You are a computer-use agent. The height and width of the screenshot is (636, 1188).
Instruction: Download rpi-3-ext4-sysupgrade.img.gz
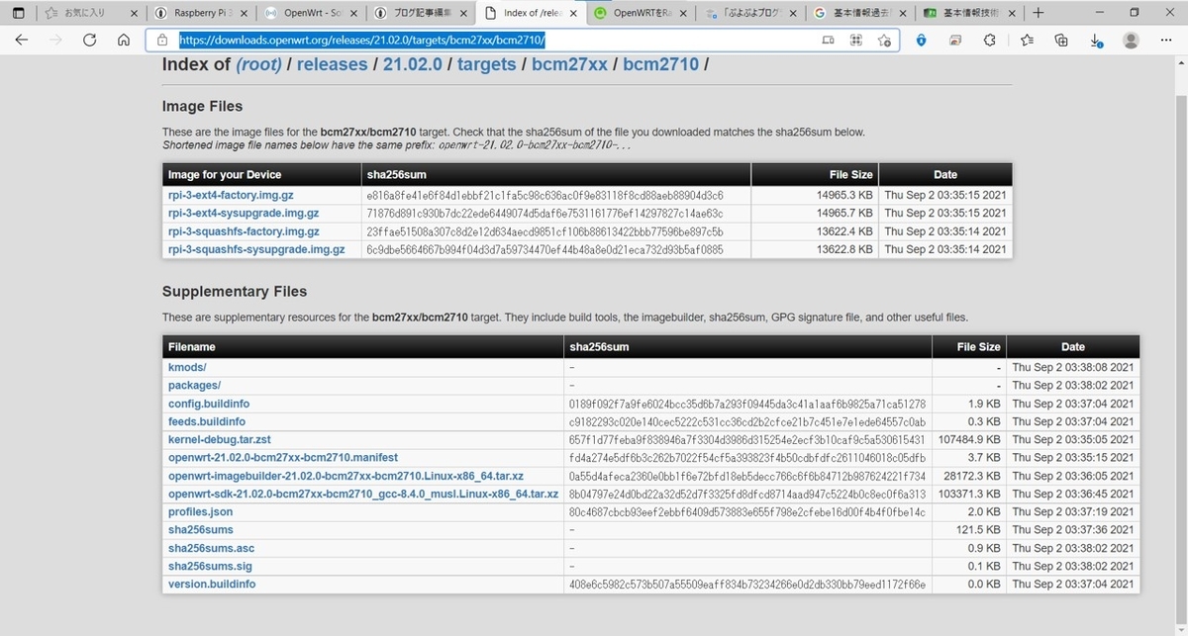[x=244, y=213]
